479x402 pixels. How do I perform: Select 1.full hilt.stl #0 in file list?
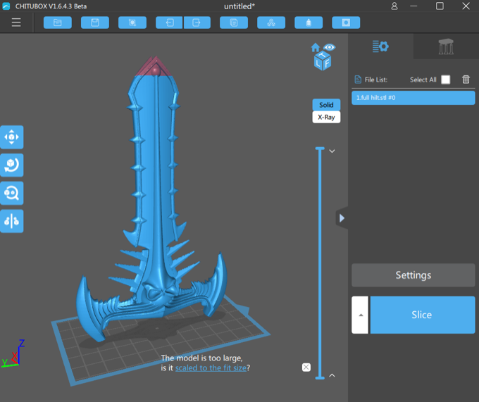413,98
